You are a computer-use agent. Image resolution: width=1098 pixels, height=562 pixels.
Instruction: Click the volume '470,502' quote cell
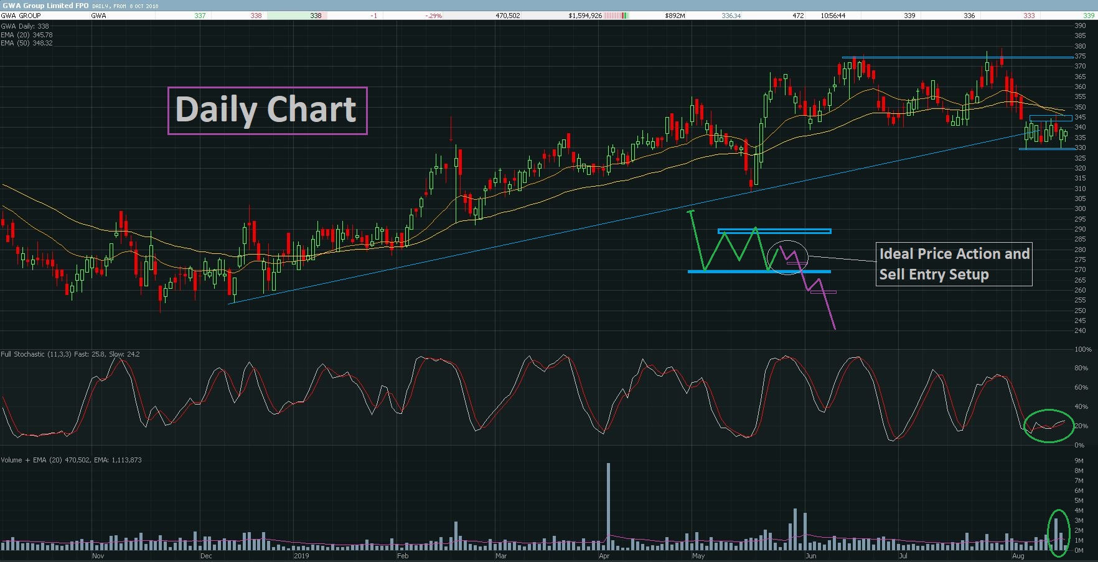pyautogui.click(x=508, y=16)
